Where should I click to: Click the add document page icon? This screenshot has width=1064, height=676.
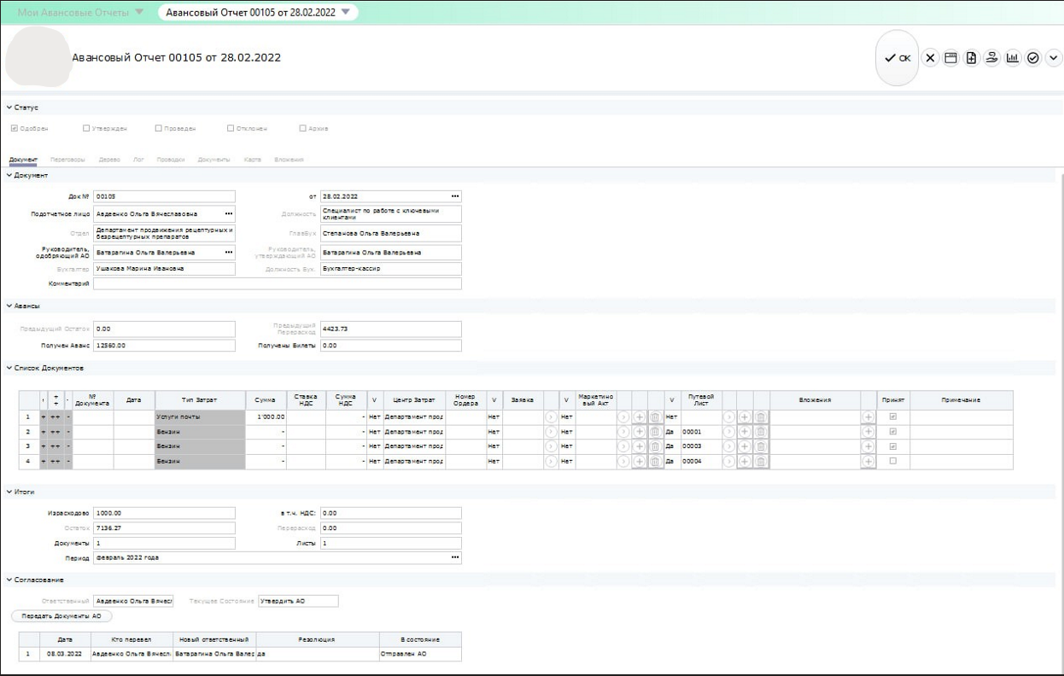(x=971, y=58)
